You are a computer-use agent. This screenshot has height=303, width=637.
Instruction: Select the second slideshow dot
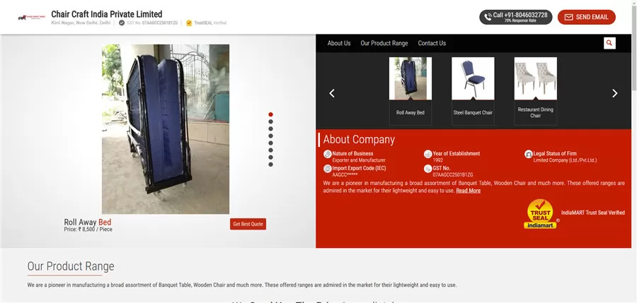point(270,121)
